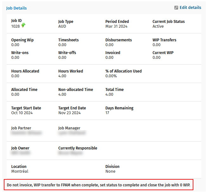
Task: Click the Non-allocated Time value 4.00
Action: (62, 94)
